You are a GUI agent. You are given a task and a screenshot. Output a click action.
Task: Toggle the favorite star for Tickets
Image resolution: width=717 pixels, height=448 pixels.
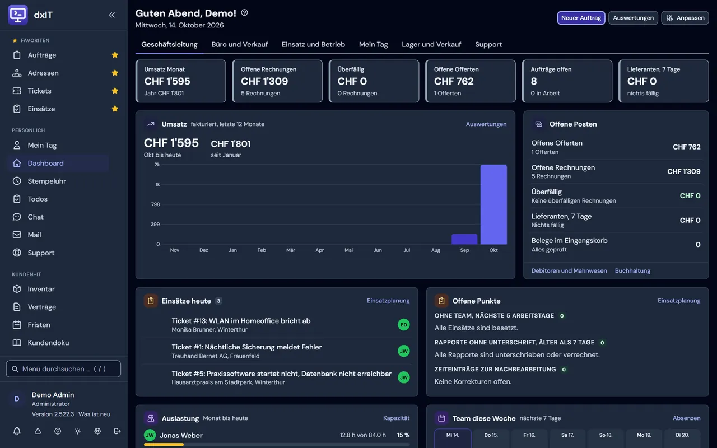(x=115, y=91)
